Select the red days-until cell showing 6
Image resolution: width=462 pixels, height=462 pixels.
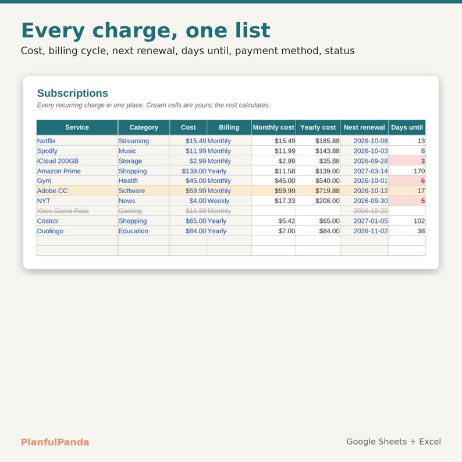[407, 180]
